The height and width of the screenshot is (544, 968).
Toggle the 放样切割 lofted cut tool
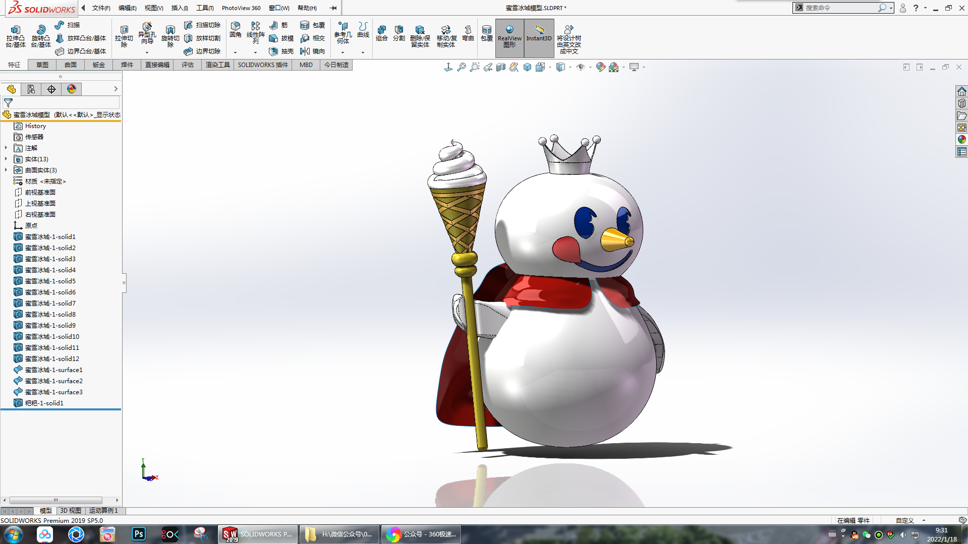pyautogui.click(x=202, y=38)
